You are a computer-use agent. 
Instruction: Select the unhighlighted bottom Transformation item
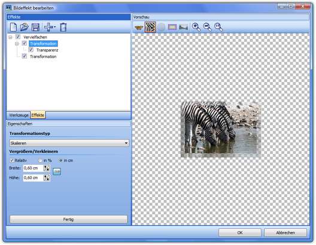tap(43, 56)
